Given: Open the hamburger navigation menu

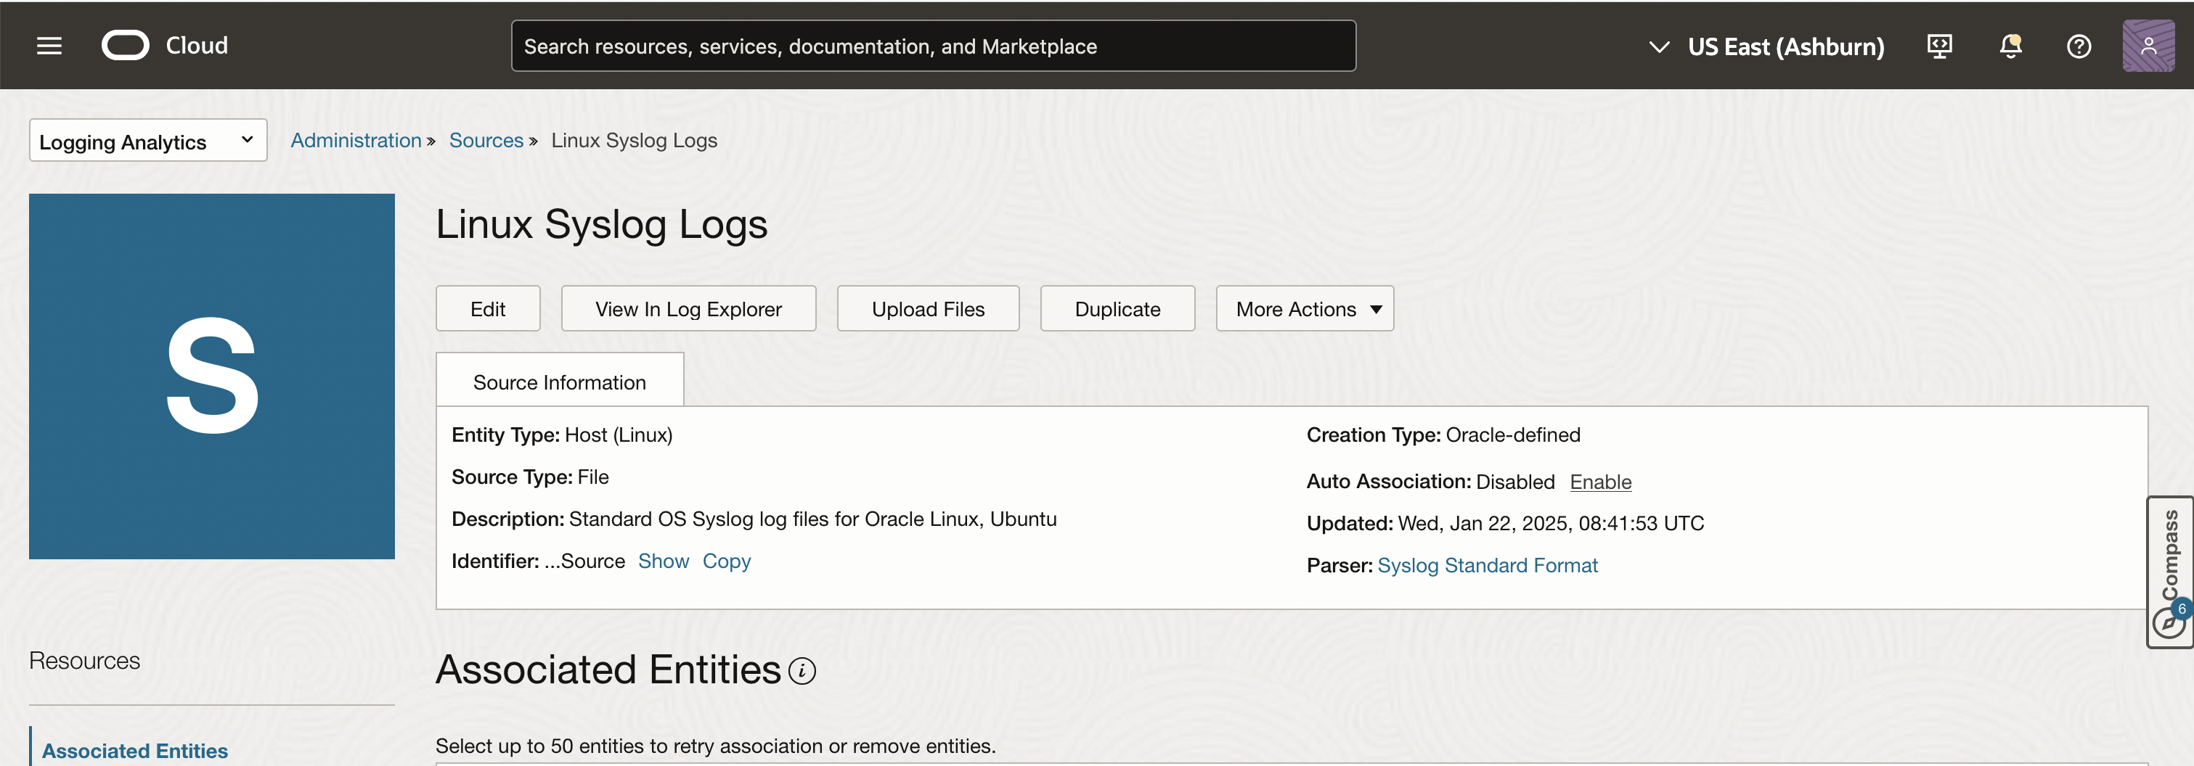Looking at the screenshot, I should (x=49, y=46).
